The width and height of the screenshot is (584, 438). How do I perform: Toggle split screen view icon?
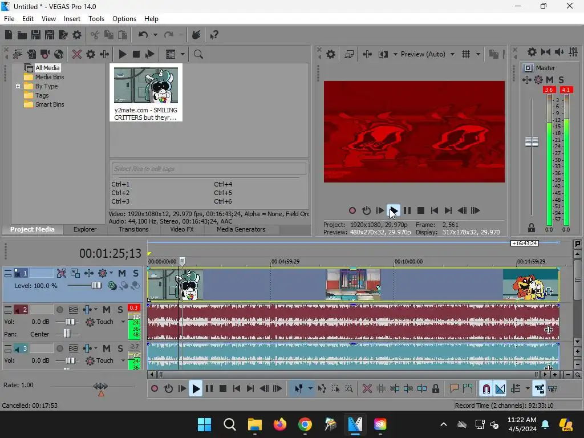click(x=383, y=54)
